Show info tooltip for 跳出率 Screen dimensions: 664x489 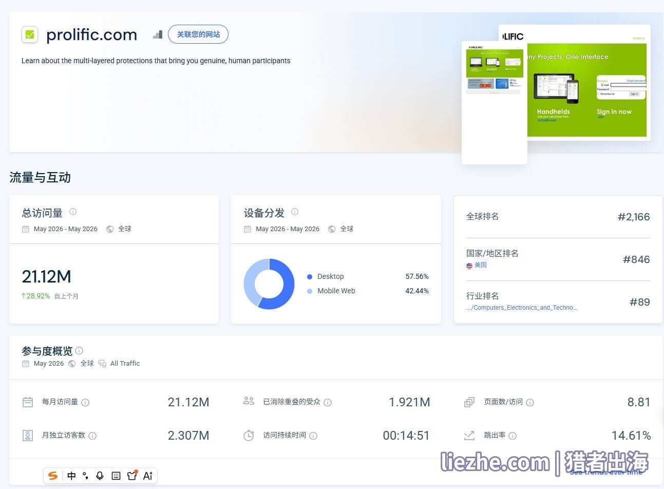pyautogui.click(x=513, y=436)
